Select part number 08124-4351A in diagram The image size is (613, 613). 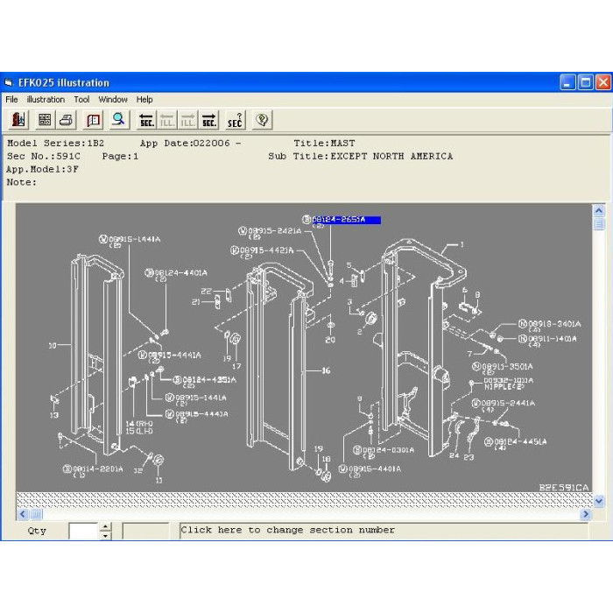209,379
